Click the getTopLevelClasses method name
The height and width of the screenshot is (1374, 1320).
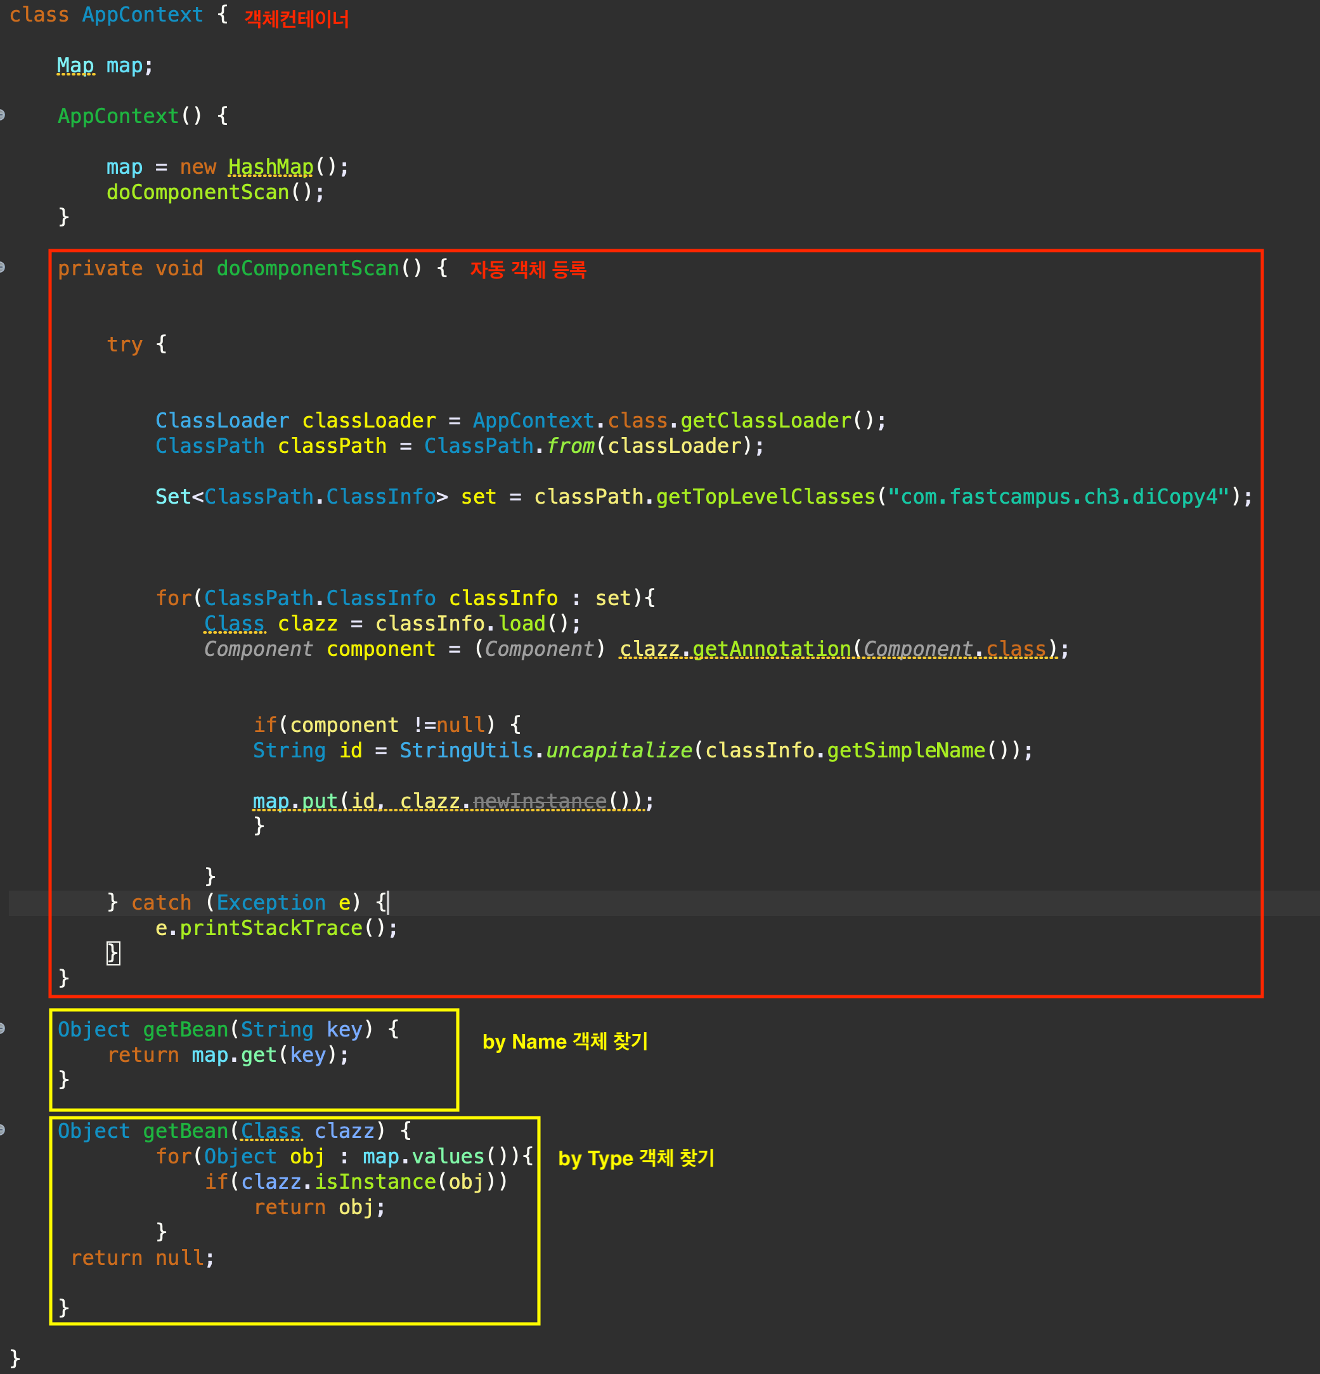tap(765, 496)
